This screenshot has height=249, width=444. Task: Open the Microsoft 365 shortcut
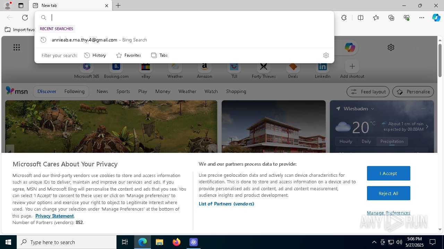(87, 70)
